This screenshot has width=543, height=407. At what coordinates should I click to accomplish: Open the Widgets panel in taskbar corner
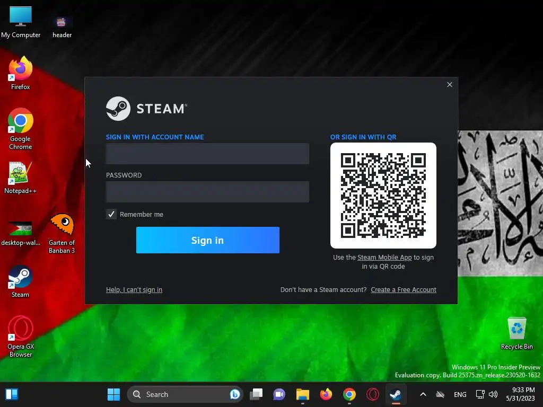click(x=12, y=394)
